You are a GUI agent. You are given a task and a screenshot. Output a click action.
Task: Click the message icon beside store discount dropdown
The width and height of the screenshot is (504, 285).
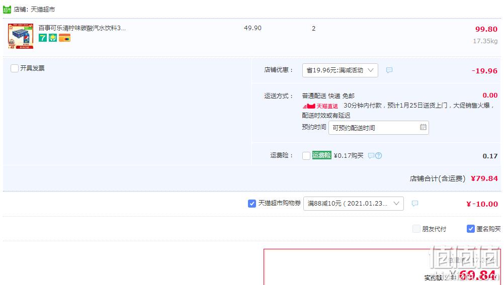[x=389, y=70]
